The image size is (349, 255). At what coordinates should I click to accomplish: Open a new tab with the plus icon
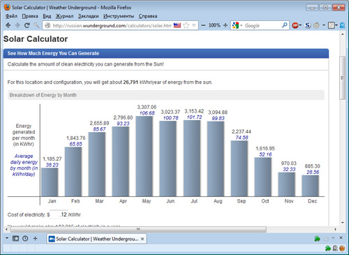(x=35, y=238)
